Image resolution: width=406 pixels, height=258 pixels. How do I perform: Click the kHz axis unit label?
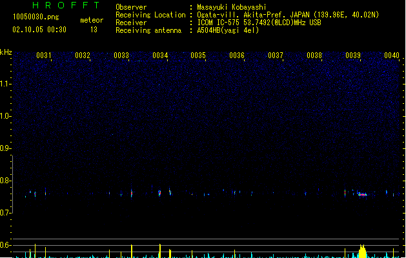click(x=6, y=52)
